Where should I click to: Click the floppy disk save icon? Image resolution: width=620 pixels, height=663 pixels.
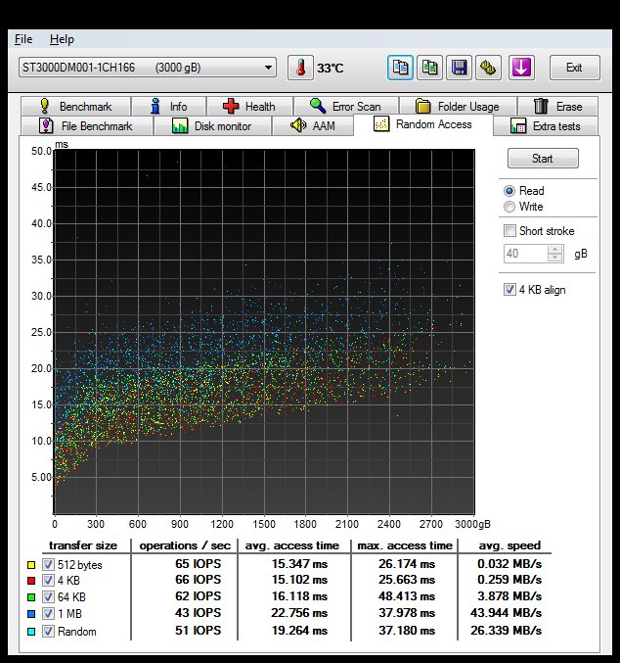pos(459,68)
